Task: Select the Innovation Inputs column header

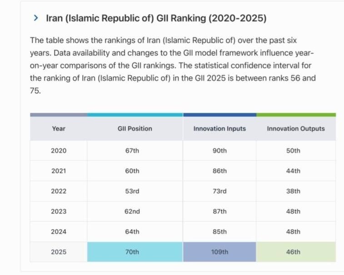Action: coord(219,129)
